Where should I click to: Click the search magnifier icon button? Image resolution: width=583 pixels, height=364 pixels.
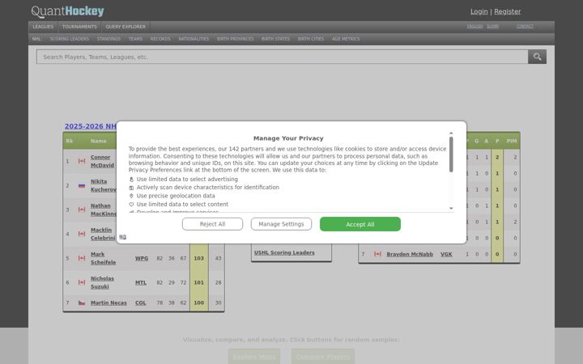pos(537,57)
